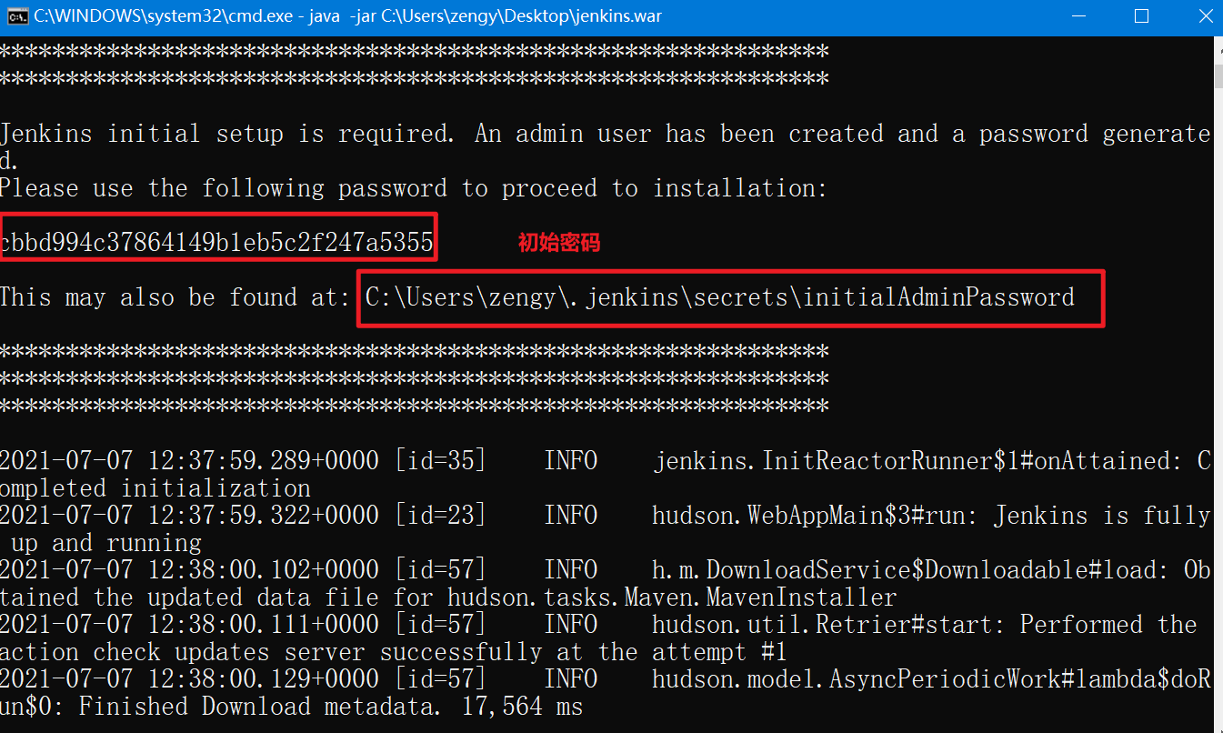Click 'action check updates server successfully' line

393,652
